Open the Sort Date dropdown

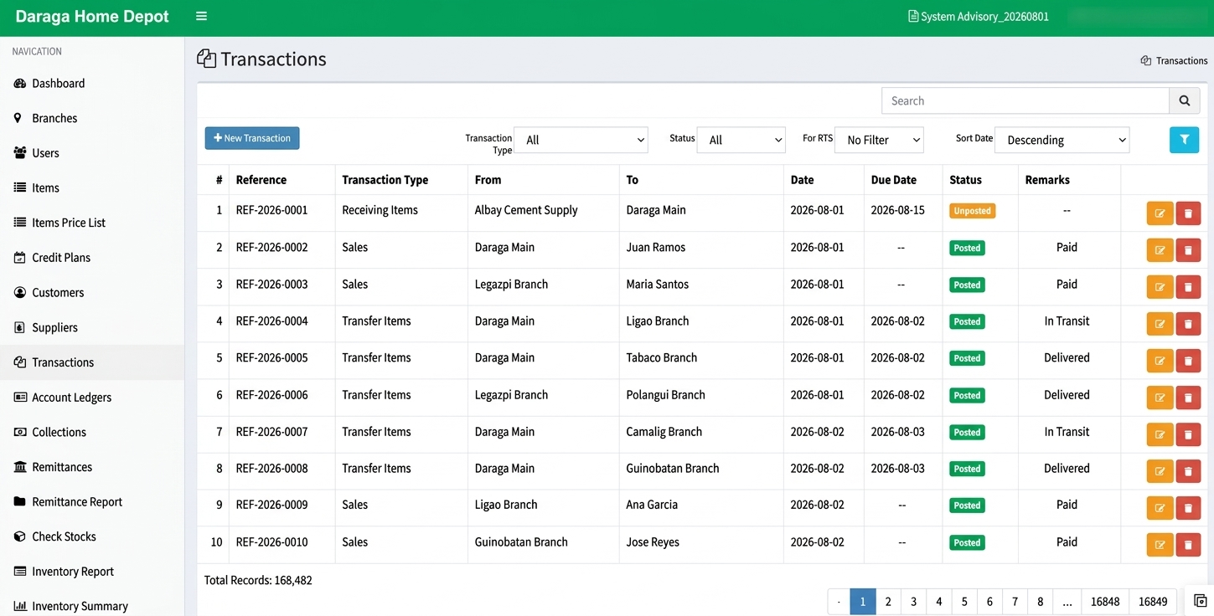pyautogui.click(x=1062, y=140)
